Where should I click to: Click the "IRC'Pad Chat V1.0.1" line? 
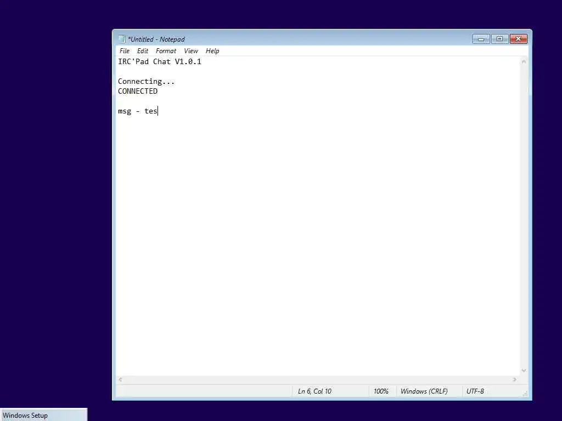[x=160, y=61]
